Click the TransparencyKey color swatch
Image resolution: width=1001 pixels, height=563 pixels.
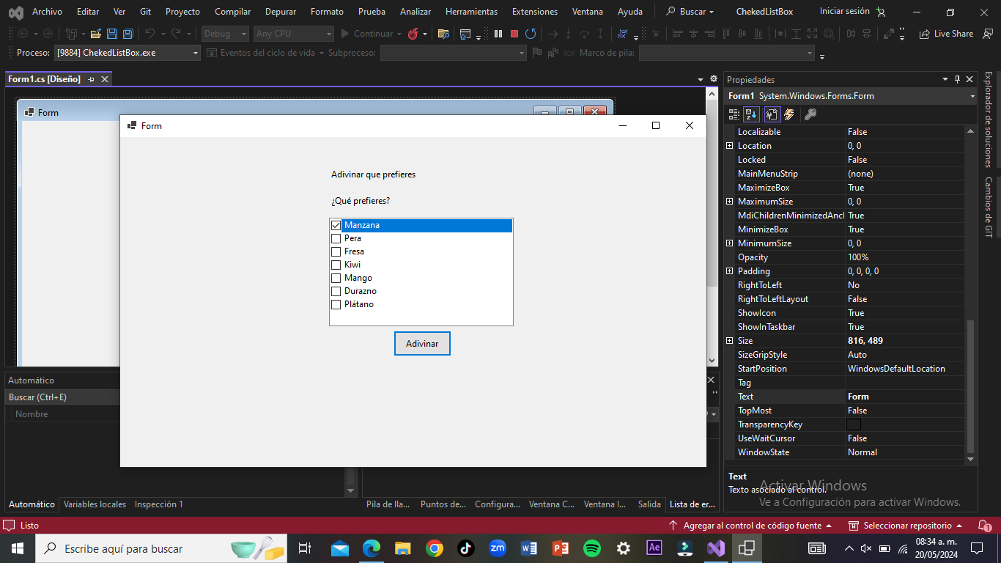pos(854,424)
